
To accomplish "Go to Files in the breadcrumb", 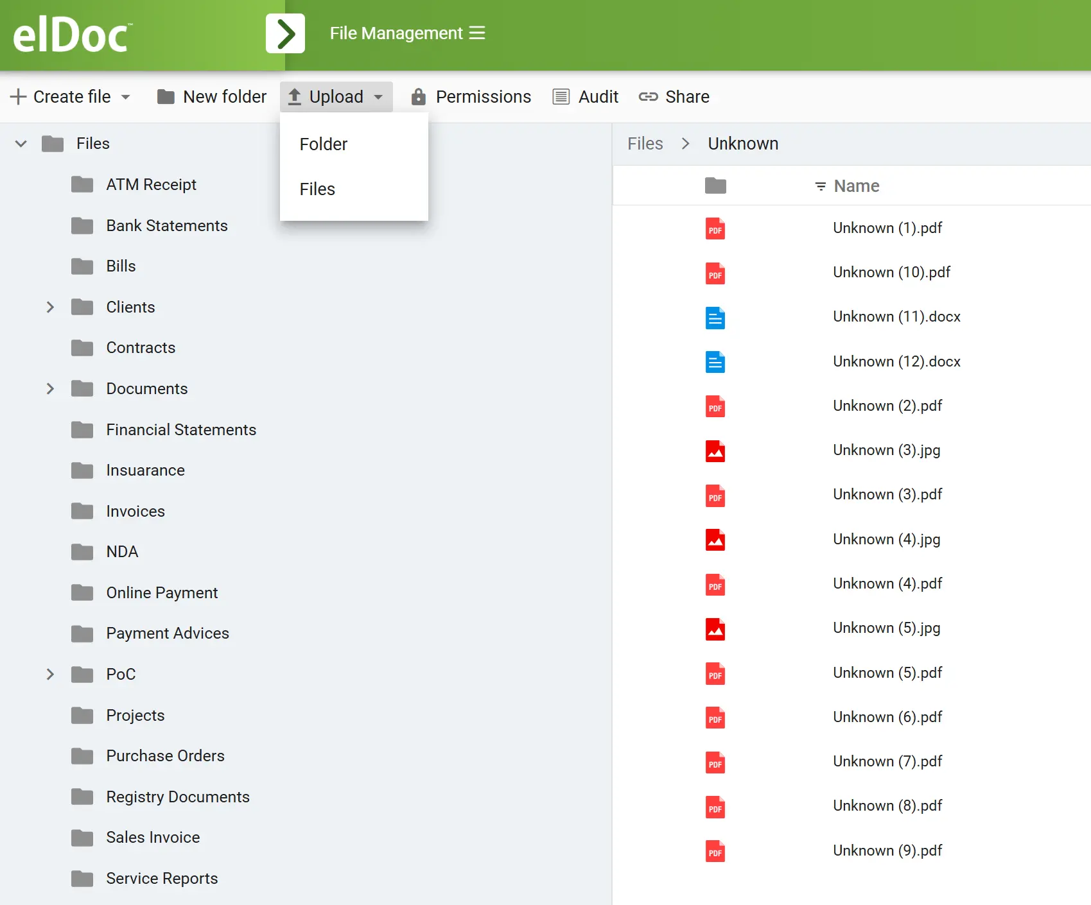I will click(x=645, y=144).
